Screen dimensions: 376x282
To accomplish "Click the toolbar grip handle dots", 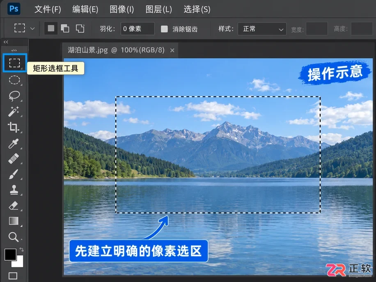I will pyautogui.click(x=14, y=50).
